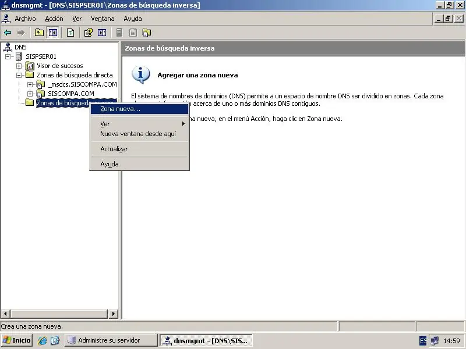
Task: Switch to Administre su servidor taskbar button
Action: (111, 340)
